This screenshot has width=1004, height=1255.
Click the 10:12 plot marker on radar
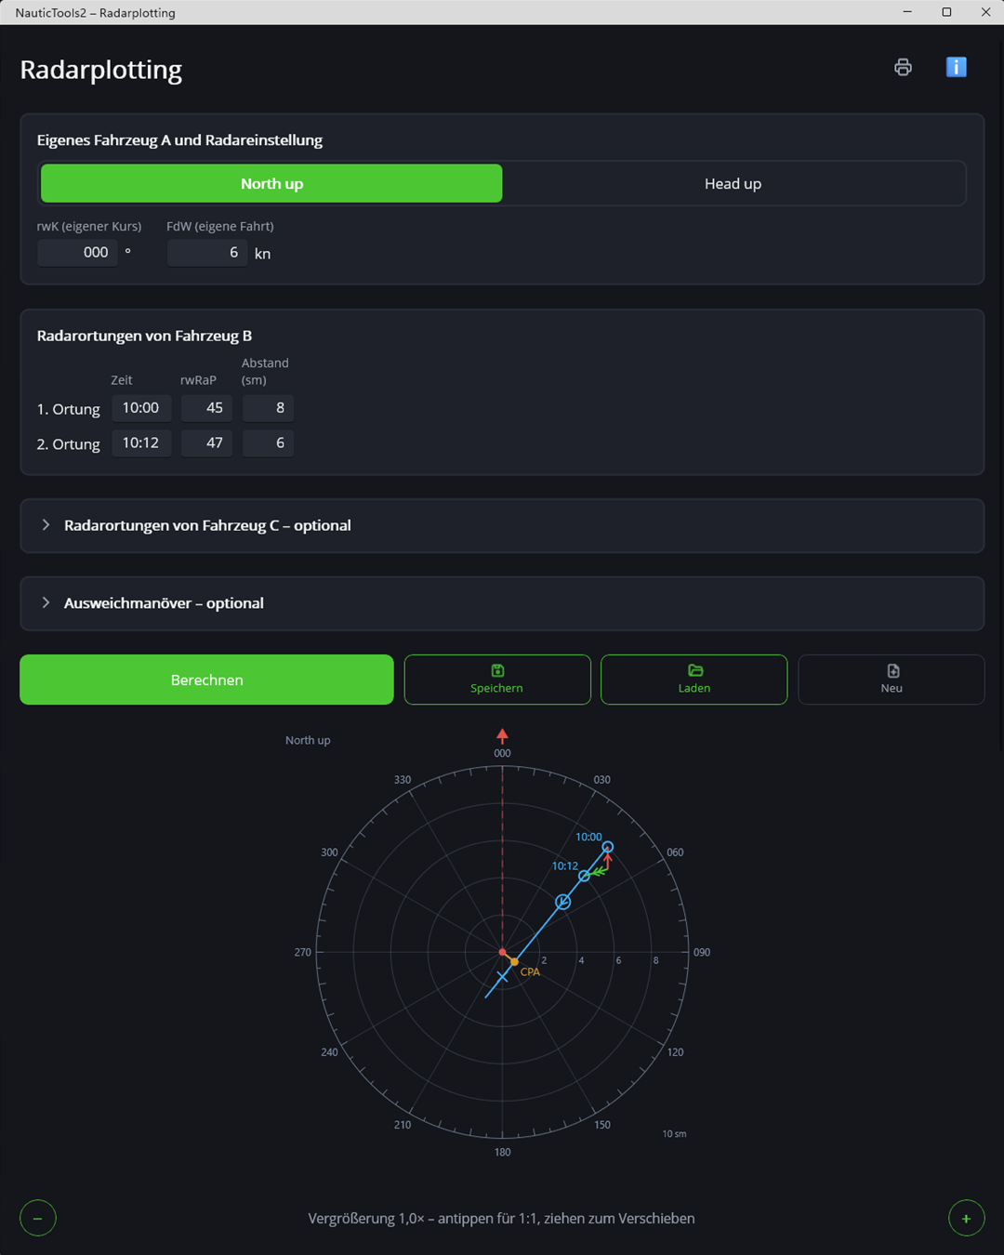point(584,876)
